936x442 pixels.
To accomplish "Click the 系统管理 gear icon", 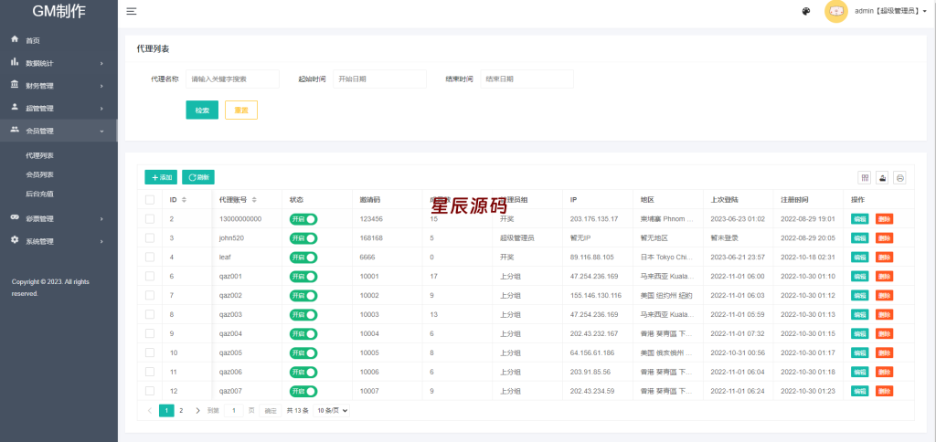I will coord(15,240).
